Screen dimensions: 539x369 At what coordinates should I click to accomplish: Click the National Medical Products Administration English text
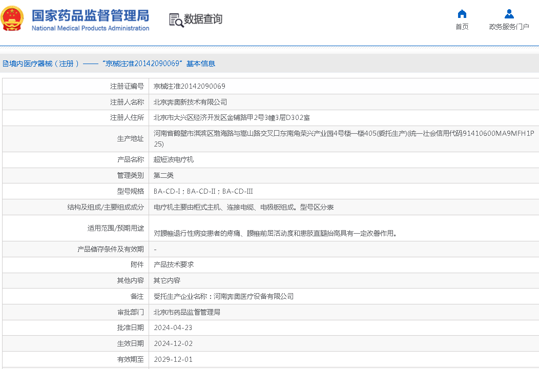(x=90, y=28)
